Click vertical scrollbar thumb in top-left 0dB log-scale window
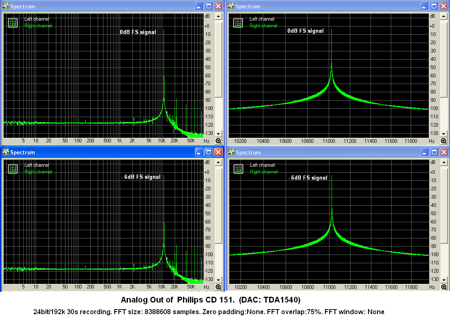 219,60
